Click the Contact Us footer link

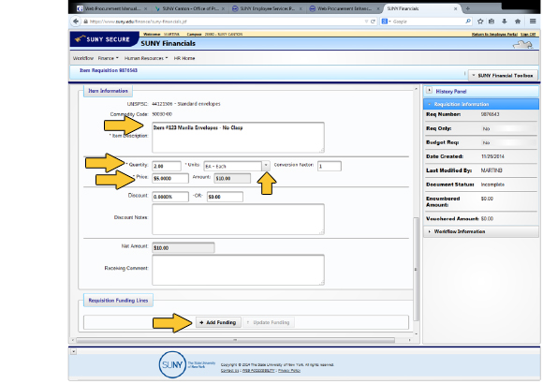pos(230,371)
